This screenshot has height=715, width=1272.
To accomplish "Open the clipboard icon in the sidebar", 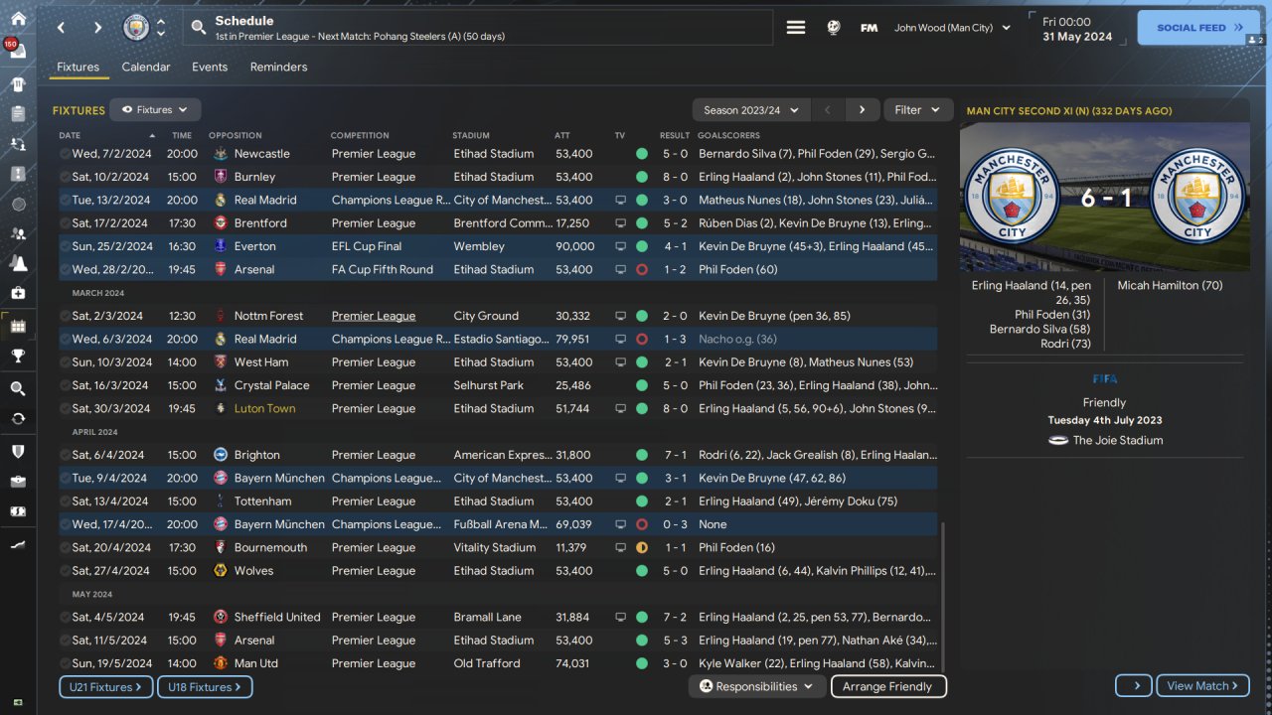I will (18, 114).
